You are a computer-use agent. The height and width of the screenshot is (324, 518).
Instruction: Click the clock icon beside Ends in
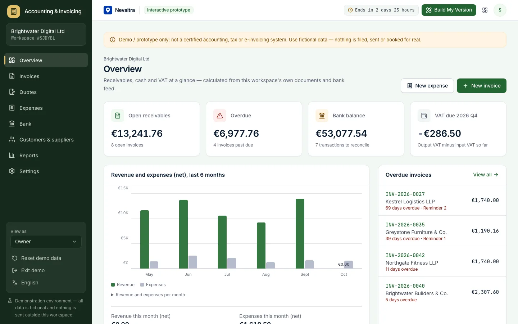(350, 10)
